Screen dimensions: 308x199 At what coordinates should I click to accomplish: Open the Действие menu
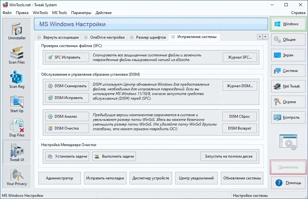click(x=103, y=13)
